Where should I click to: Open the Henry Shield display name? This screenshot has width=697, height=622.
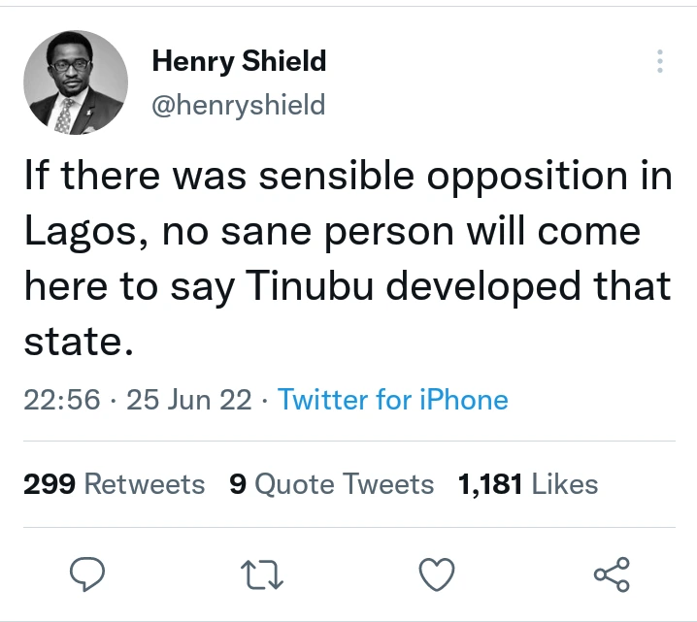click(x=239, y=62)
